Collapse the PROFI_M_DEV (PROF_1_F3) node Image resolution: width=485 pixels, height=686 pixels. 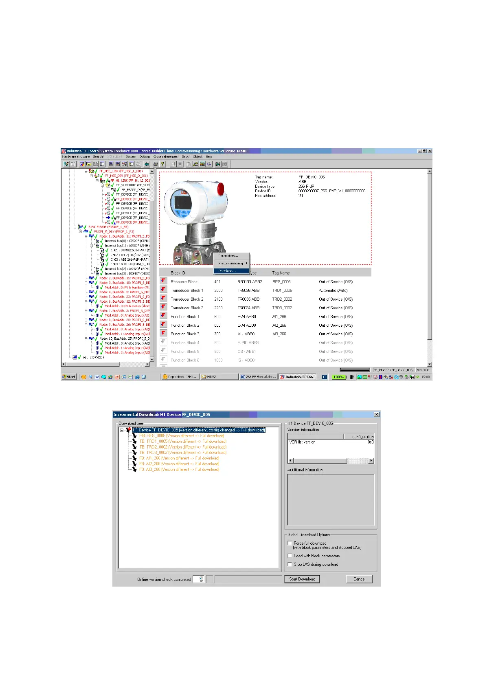point(81,231)
